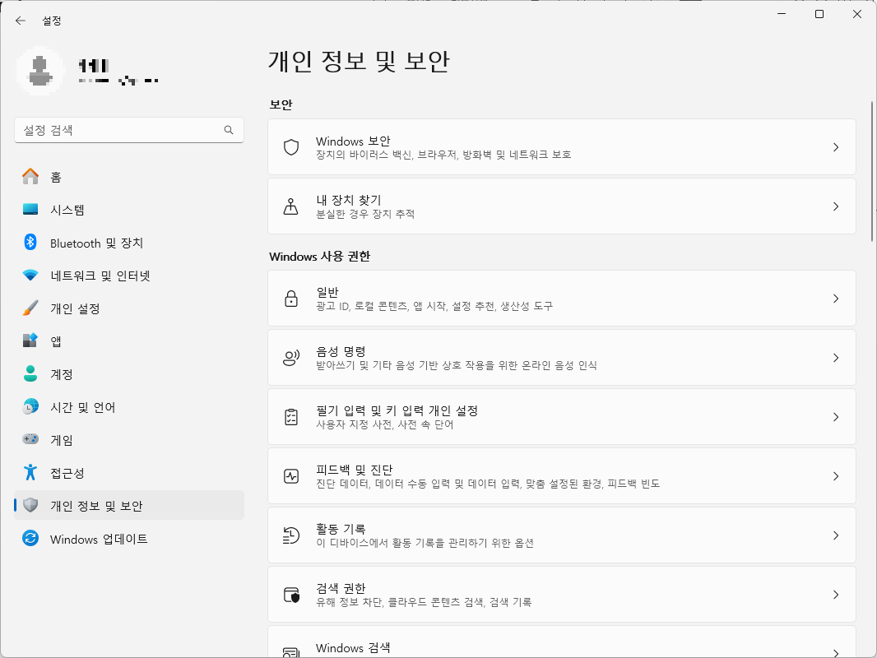Click the user profile avatar

(x=39, y=71)
